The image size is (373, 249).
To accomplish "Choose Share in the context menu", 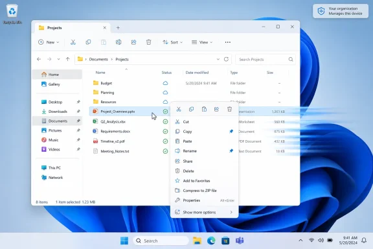I will click(205, 161).
